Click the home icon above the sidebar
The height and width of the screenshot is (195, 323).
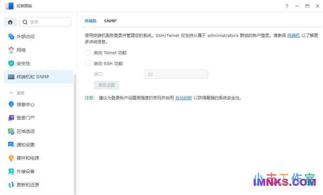(x=10, y=22)
